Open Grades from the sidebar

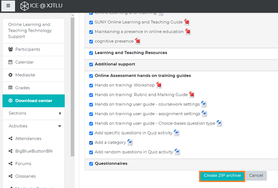click(34, 88)
